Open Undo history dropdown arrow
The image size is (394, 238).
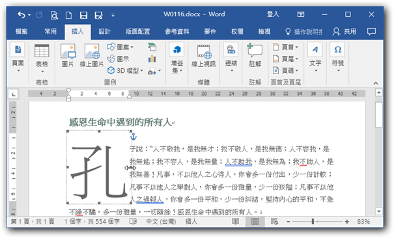(29, 15)
